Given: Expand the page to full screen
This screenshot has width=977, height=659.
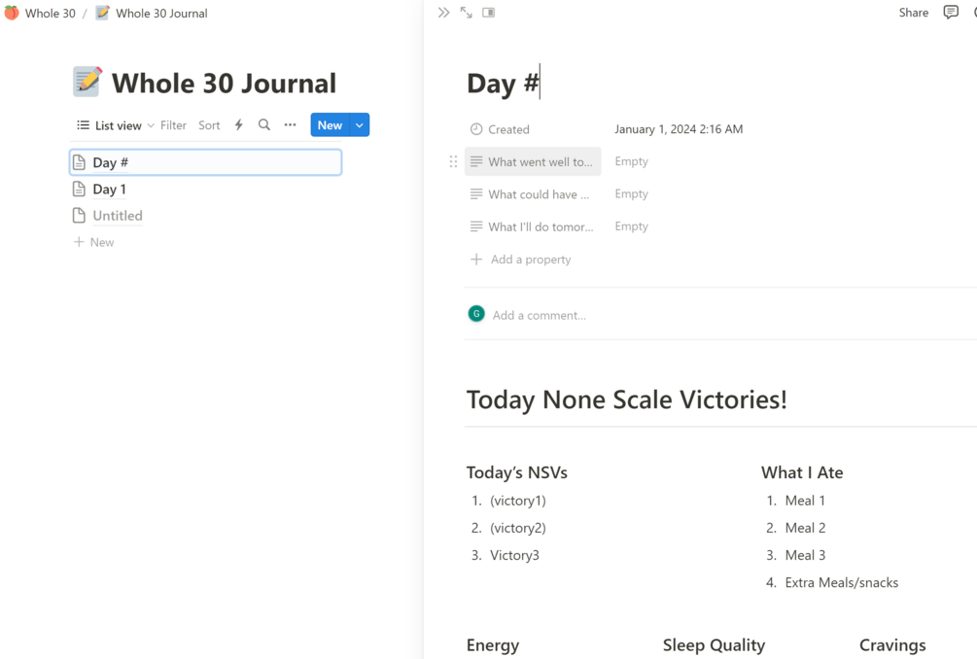Looking at the screenshot, I should pyautogui.click(x=467, y=13).
